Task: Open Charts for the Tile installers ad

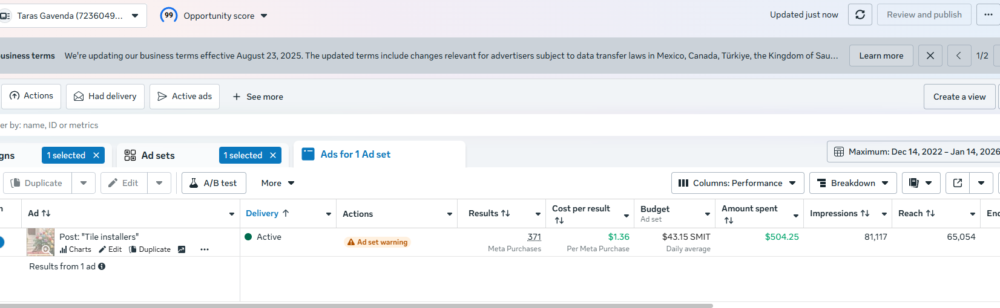Action: pyautogui.click(x=76, y=249)
